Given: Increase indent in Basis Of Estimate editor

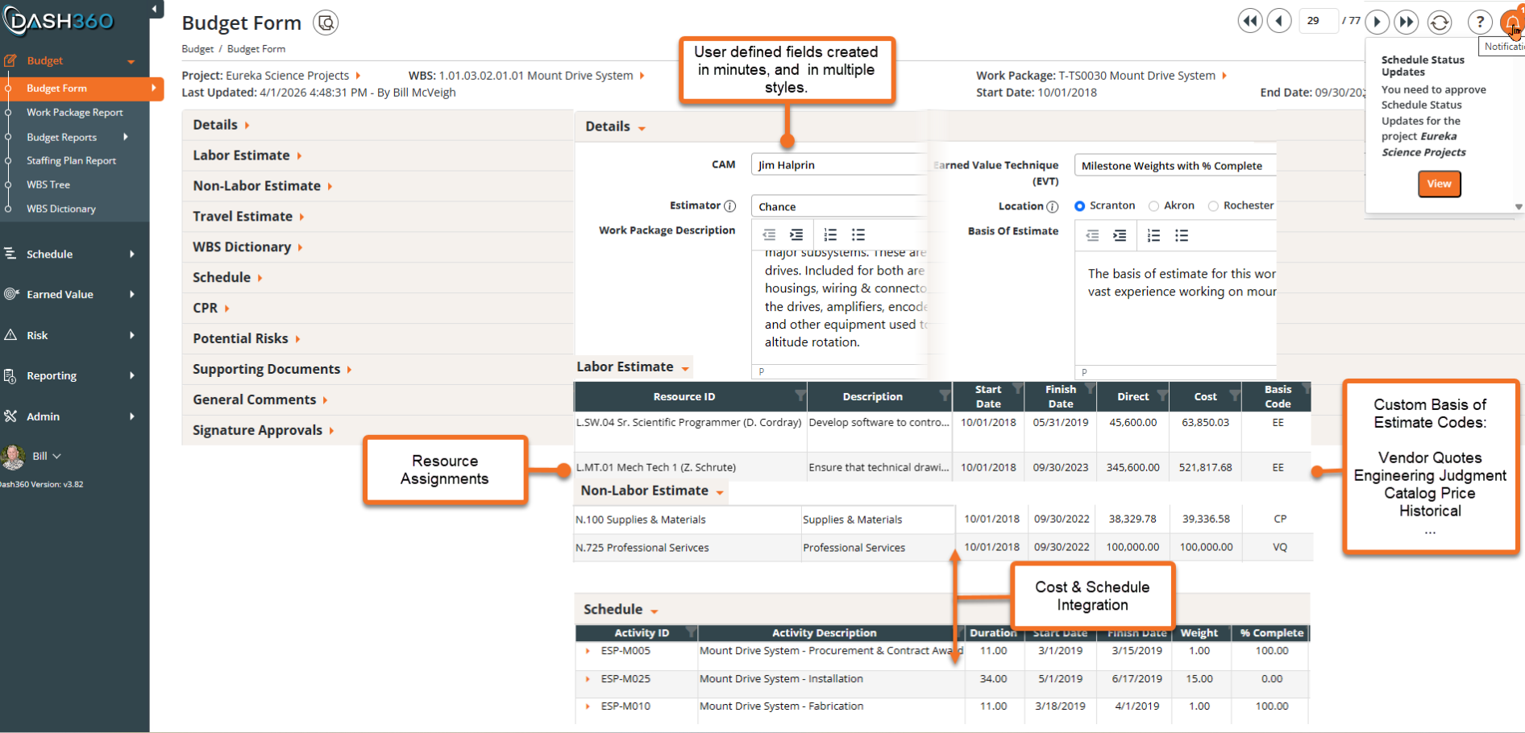Looking at the screenshot, I should pos(1120,235).
